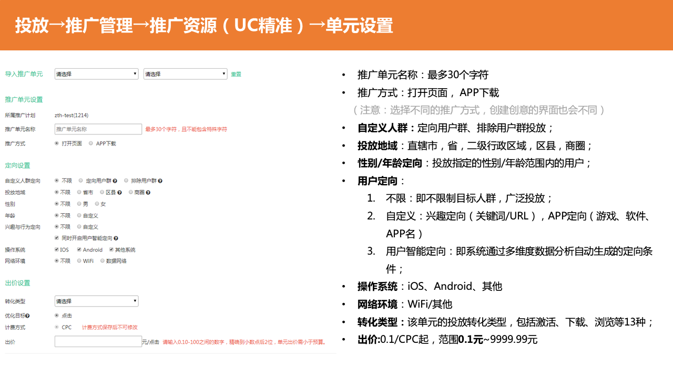
Task: Expand the 转化类型 dropdown
Action: (x=96, y=301)
